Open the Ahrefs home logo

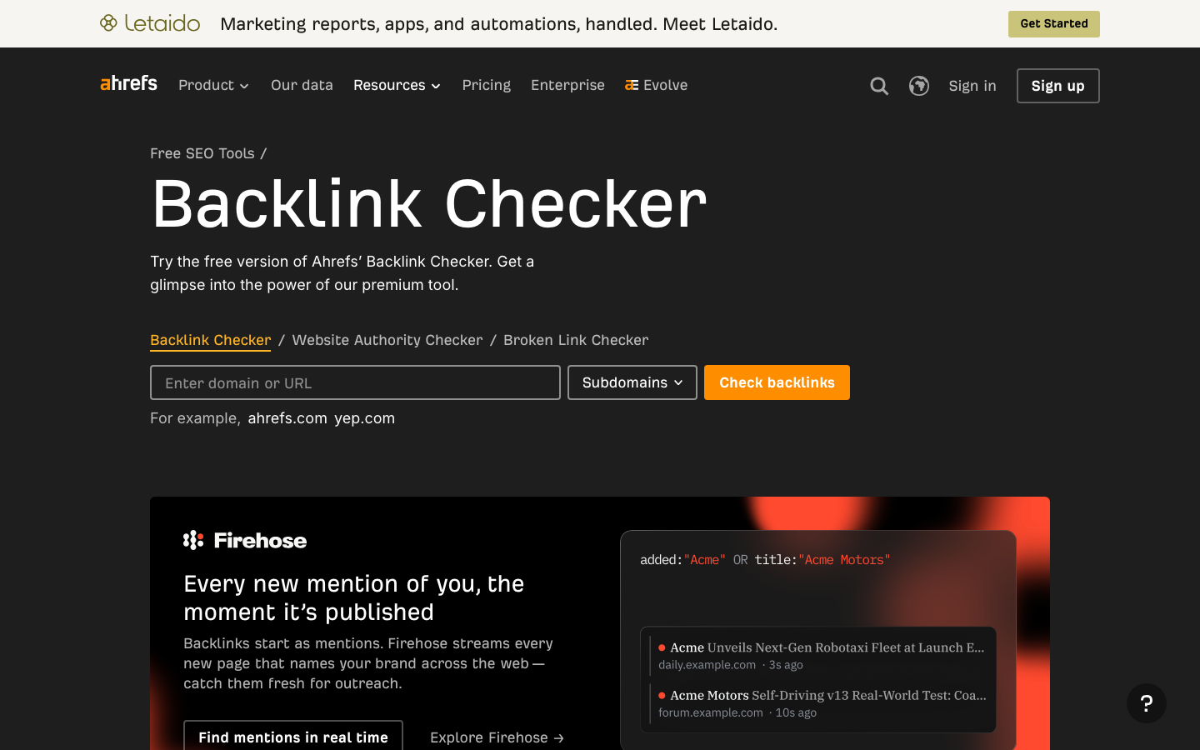(x=128, y=83)
